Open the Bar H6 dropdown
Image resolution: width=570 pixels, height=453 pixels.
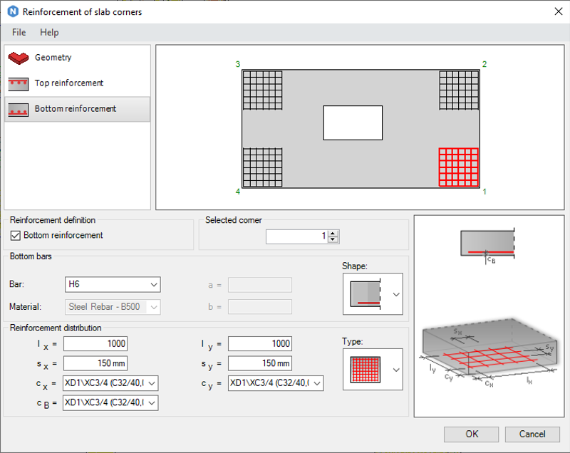click(113, 284)
